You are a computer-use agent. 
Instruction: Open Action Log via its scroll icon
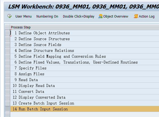click(136, 16)
